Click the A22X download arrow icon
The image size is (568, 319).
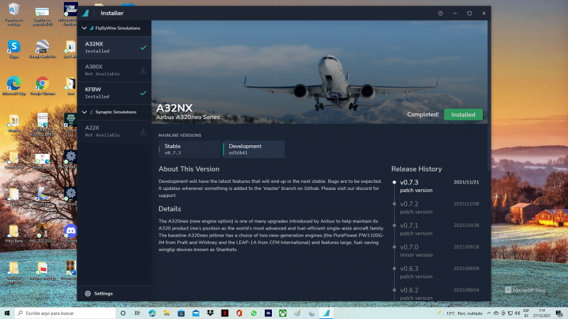click(x=143, y=131)
